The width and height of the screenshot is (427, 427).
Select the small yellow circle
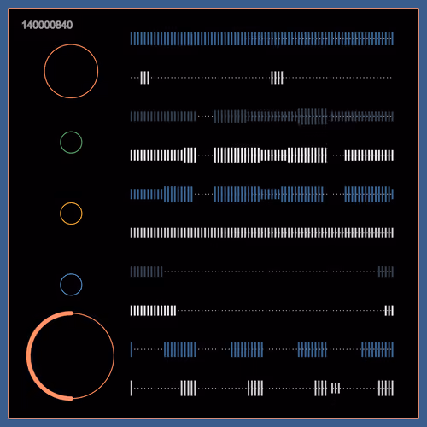point(71,213)
